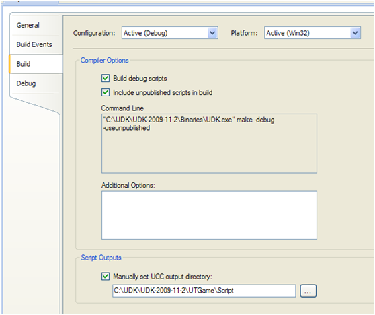Expand the Platform dropdown arrow

click(x=355, y=33)
